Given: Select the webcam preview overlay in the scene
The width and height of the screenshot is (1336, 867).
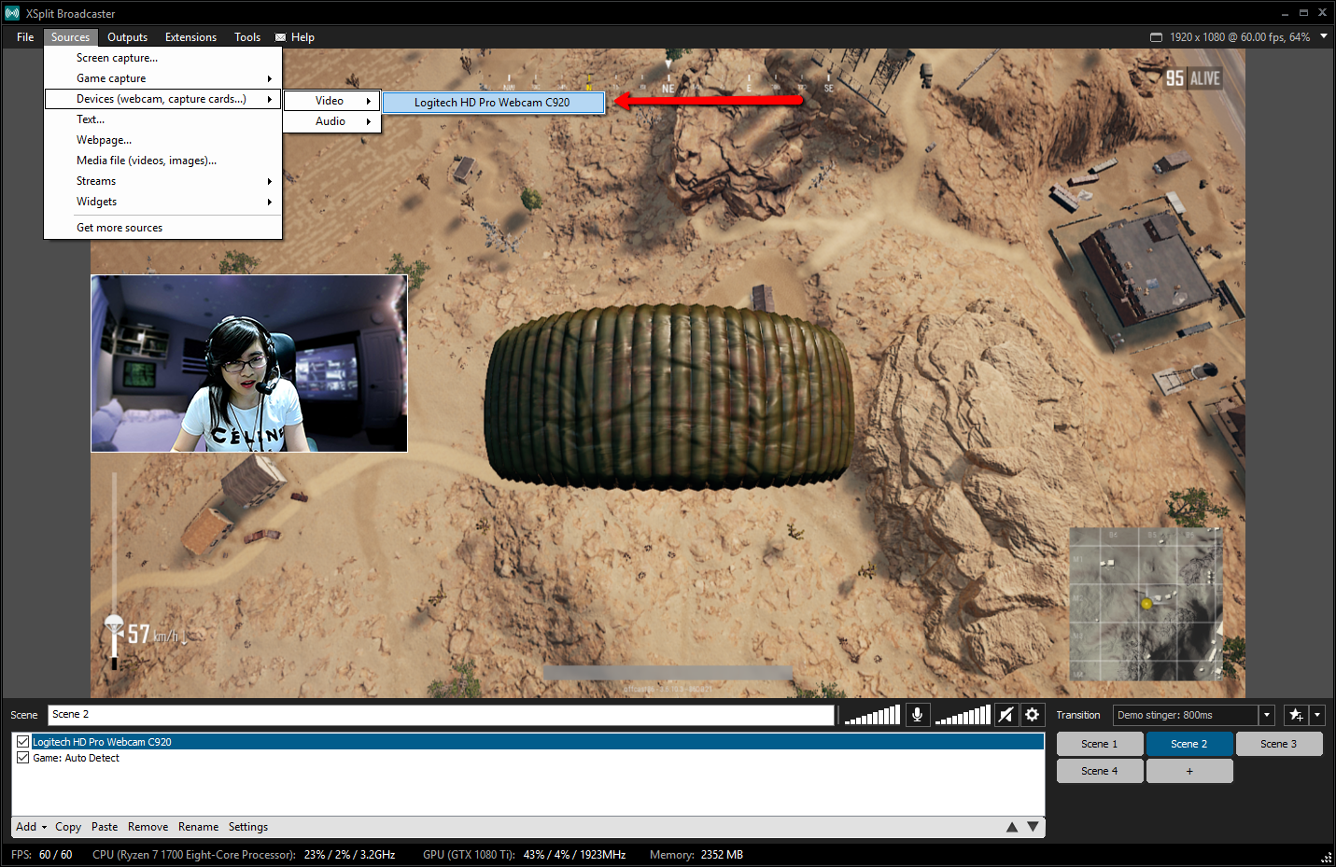Looking at the screenshot, I should coord(249,363).
